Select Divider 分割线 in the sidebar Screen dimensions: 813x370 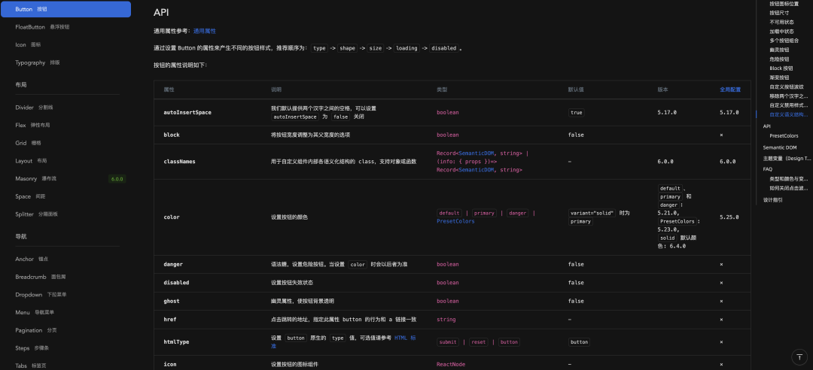point(65,108)
